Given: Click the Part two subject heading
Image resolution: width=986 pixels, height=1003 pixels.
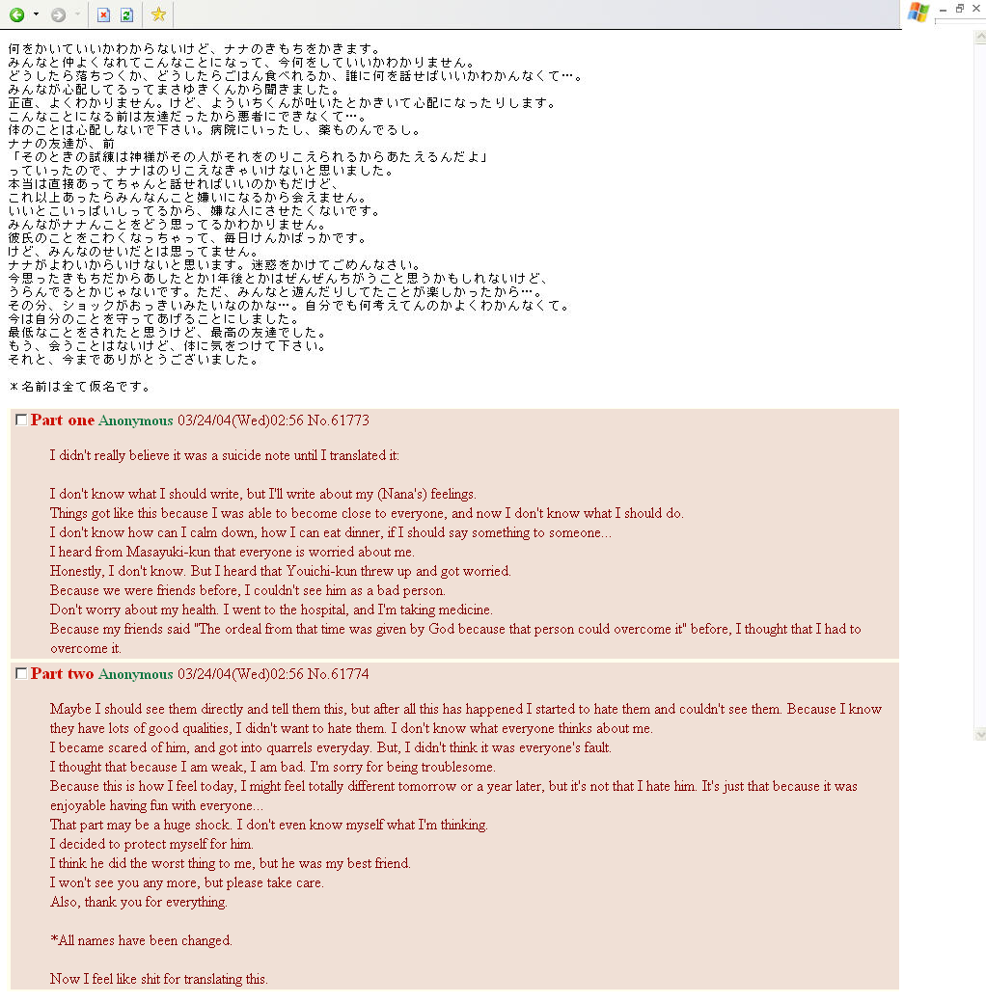Looking at the screenshot, I should click(x=62, y=673).
